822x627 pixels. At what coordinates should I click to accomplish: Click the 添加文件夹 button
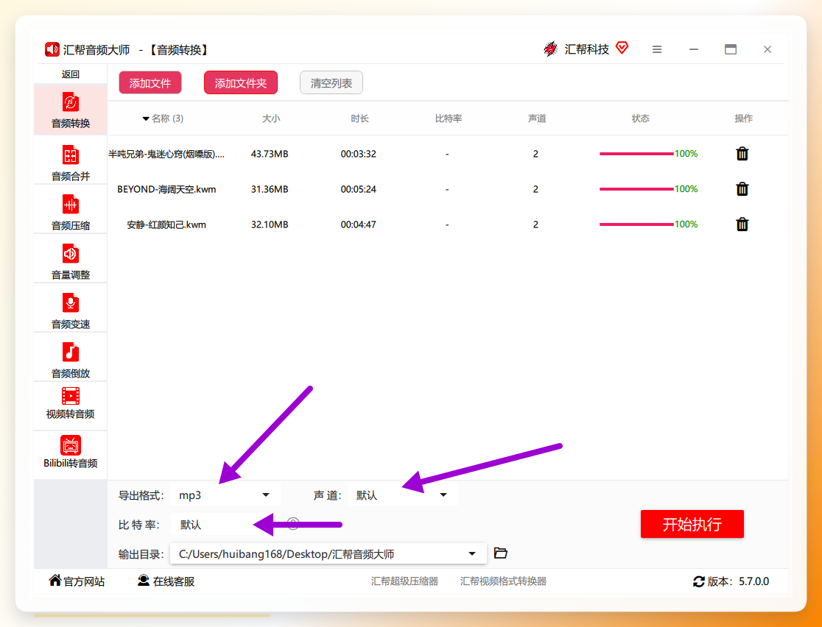point(241,82)
